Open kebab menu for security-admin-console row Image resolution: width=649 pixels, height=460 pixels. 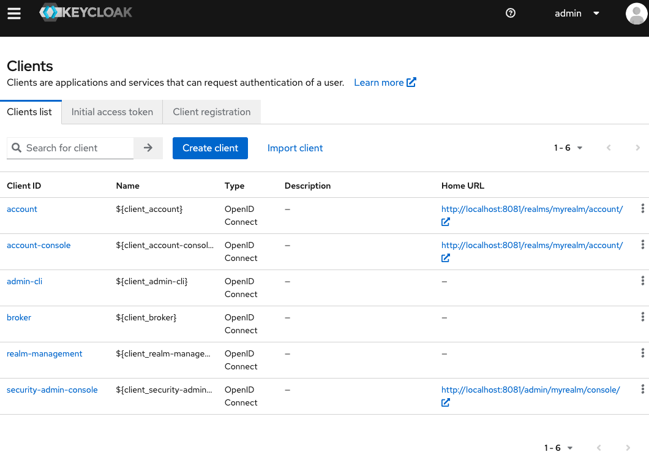tap(642, 389)
